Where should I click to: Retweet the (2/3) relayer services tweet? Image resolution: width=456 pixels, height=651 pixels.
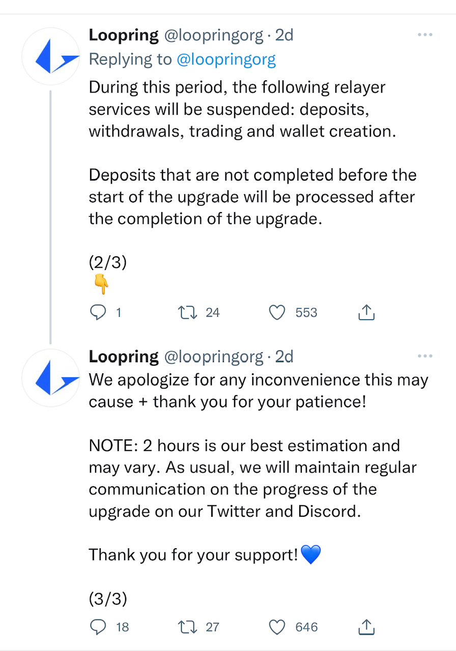click(185, 312)
